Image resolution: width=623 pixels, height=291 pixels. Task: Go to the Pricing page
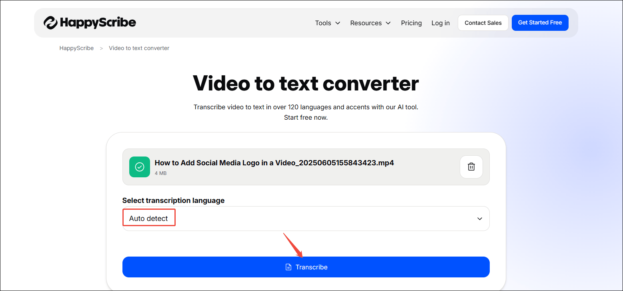point(411,23)
